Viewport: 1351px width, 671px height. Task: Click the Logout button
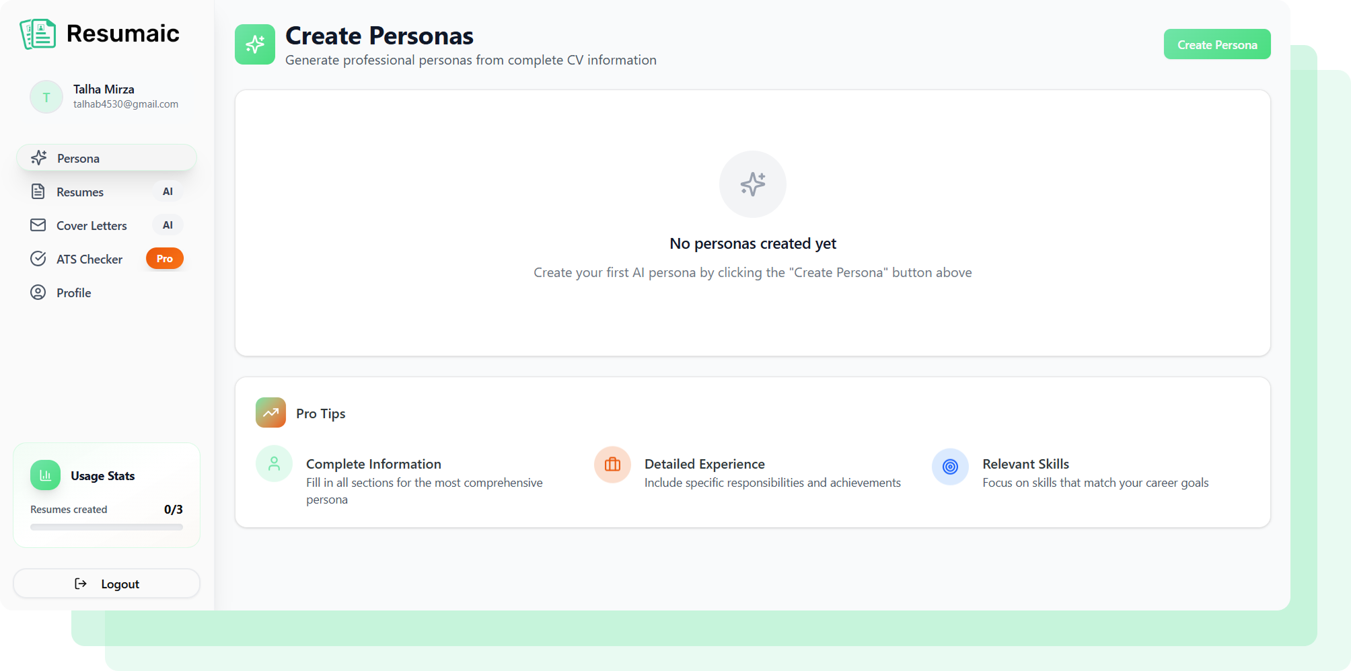pos(106,584)
